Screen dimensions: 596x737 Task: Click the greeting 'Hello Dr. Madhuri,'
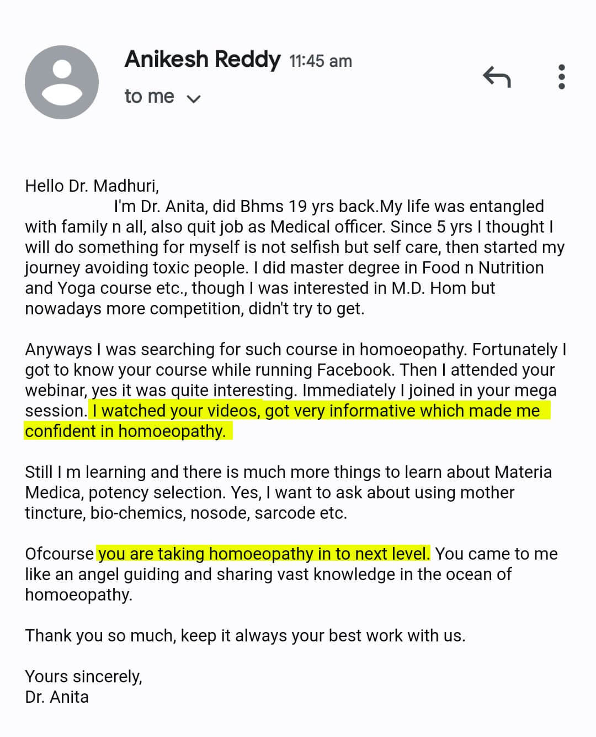92,186
